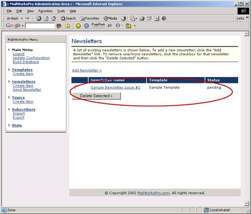Click the Discuss icon in toolbar
This screenshot has height=214, width=251.
pos(157,19)
